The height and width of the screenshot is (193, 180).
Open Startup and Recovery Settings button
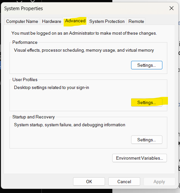pos(147,140)
